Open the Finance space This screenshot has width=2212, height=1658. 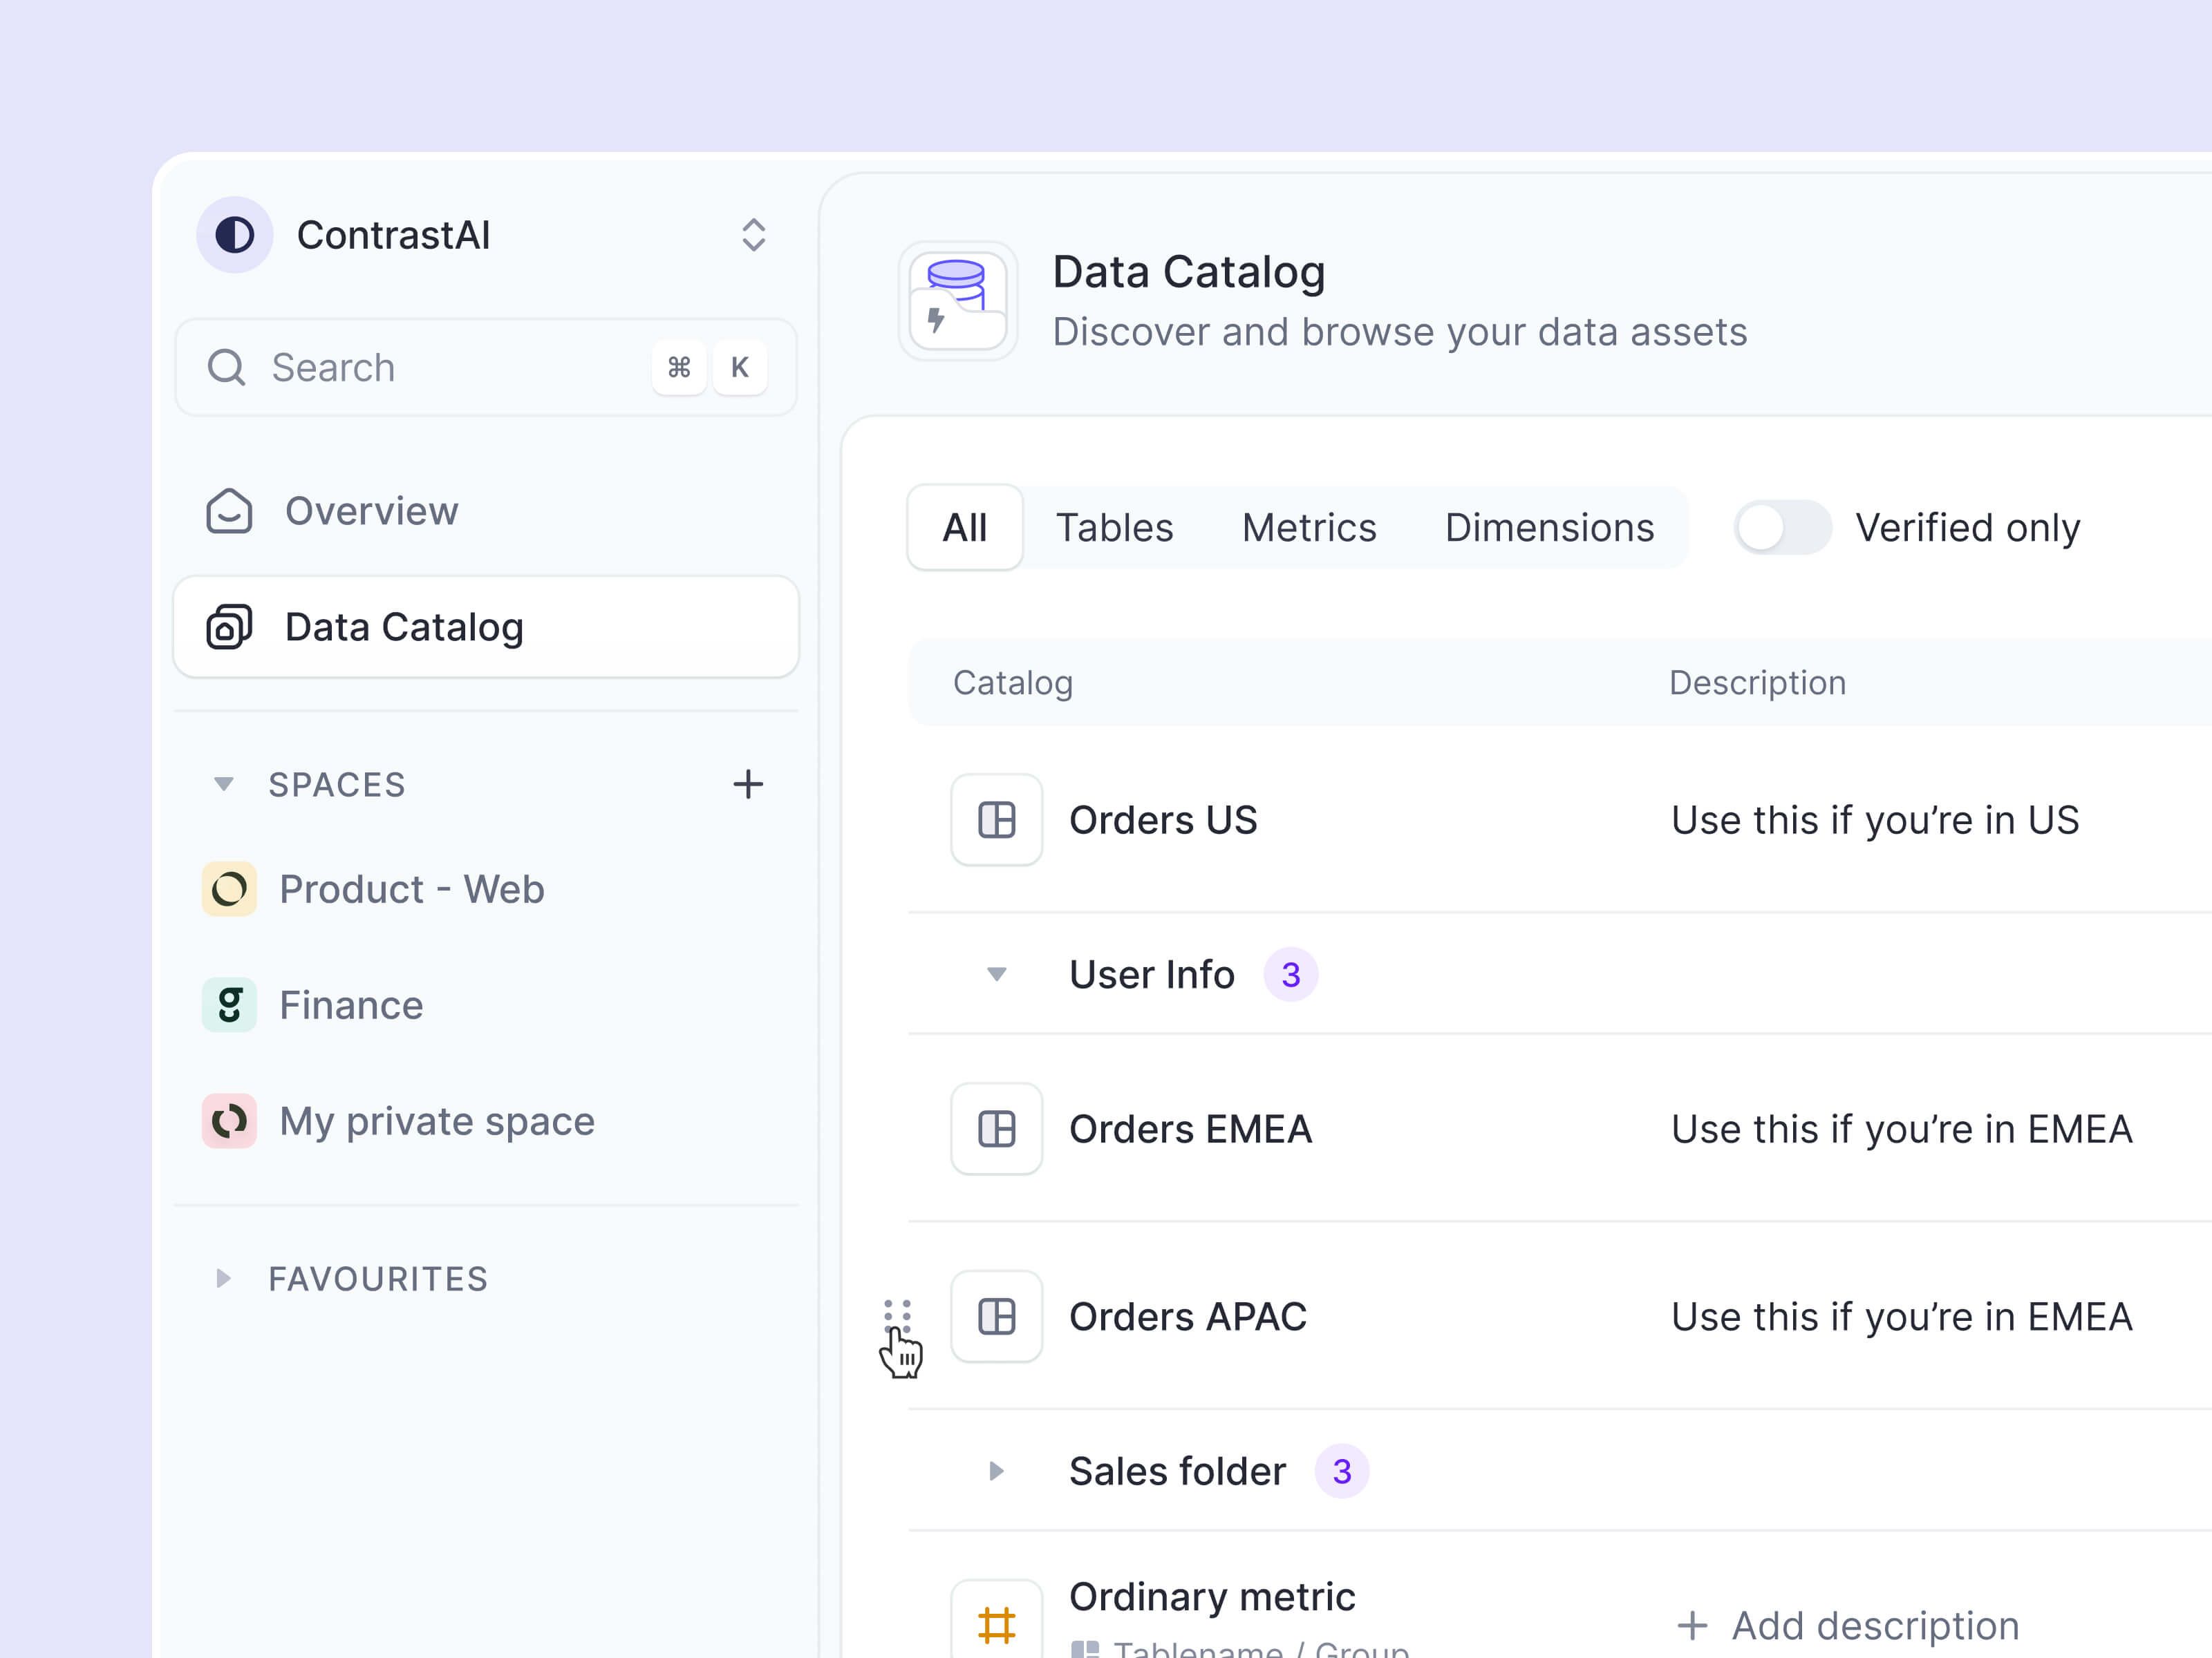[486, 1004]
